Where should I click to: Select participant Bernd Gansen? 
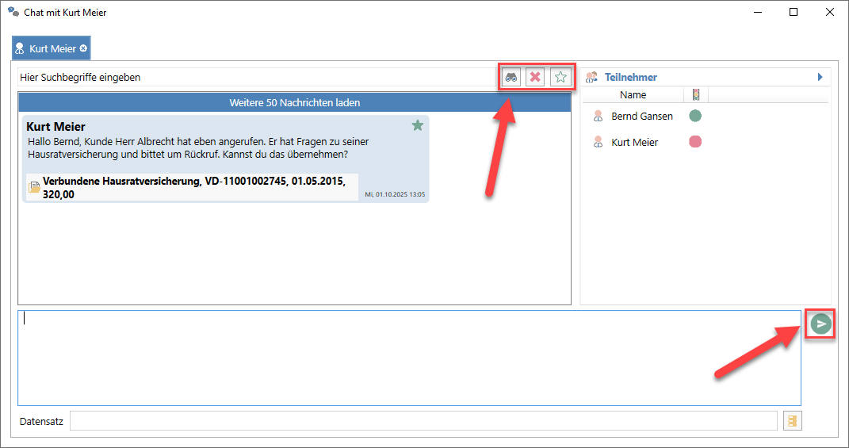point(641,116)
